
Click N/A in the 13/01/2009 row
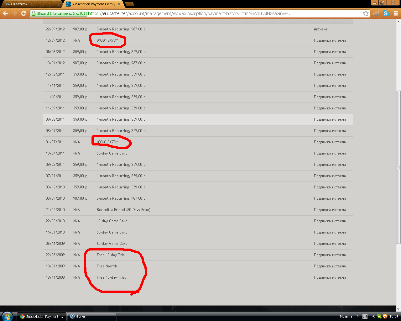point(76,266)
